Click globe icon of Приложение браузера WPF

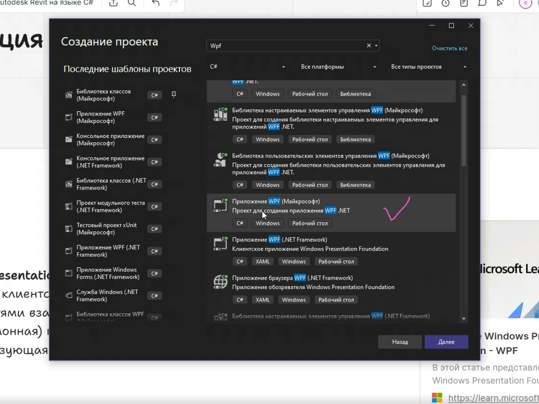(x=220, y=282)
